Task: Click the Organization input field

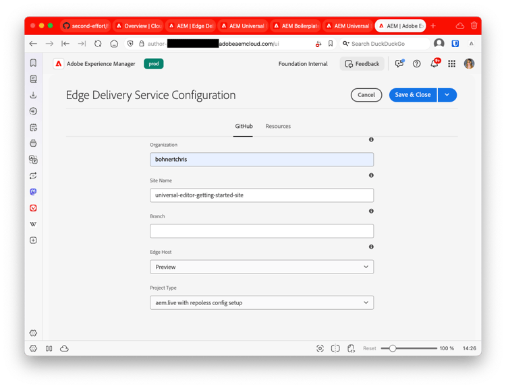Action: [x=262, y=160]
